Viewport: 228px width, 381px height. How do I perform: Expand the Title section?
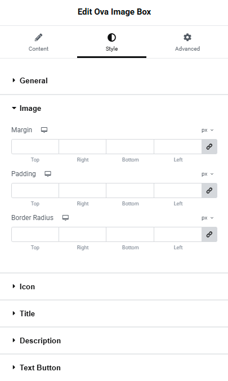[114, 313]
